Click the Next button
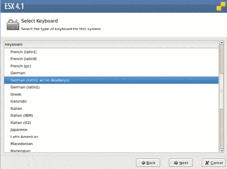 click(181, 162)
